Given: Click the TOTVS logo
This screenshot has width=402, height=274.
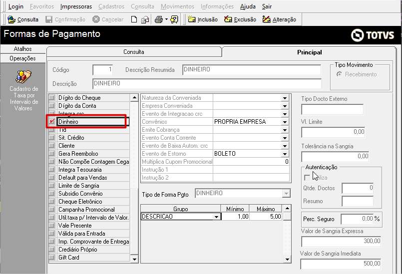Looking at the screenshot, I should (x=372, y=35).
